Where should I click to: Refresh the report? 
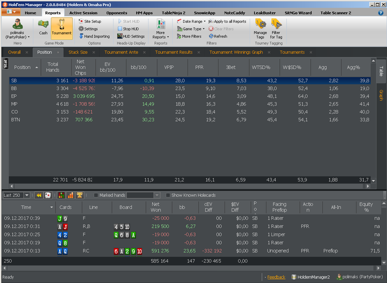218,36
